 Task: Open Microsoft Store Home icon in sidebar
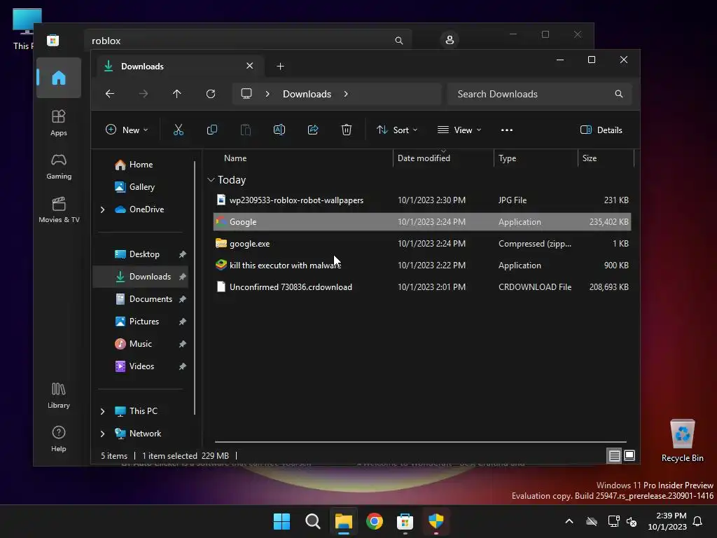[59, 78]
